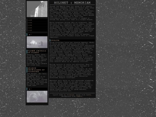Viewport: 156px width, 117px height.
Task: Open the topmost 'link' item in sidebar
Action: [x=37, y=20]
